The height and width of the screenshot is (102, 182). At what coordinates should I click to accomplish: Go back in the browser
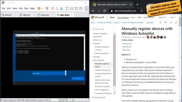93,11
